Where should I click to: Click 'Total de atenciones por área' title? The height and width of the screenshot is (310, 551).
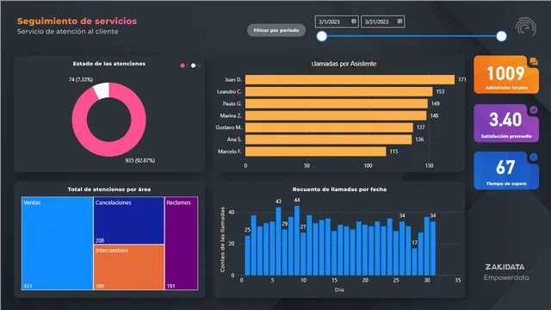(x=109, y=189)
